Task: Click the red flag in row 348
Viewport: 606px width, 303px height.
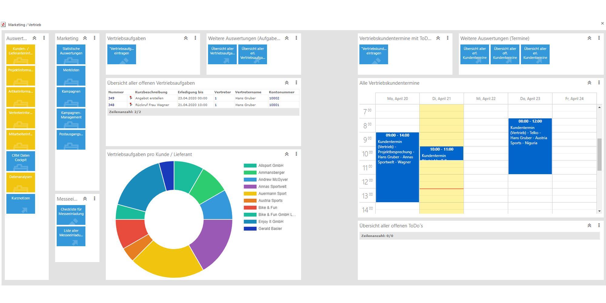Action: click(x=131, y=105)
